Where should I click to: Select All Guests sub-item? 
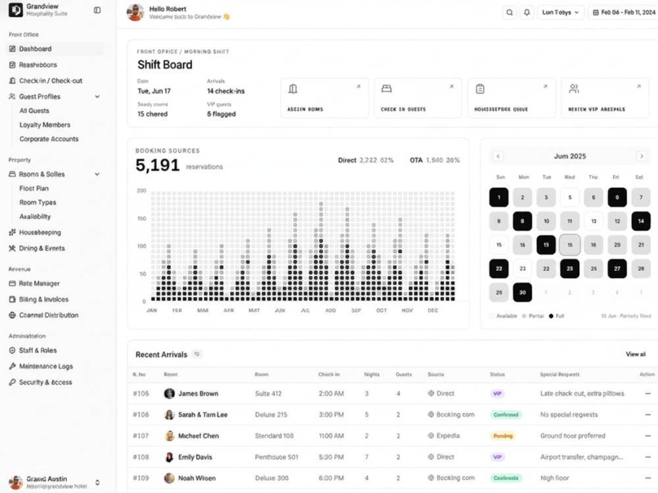point(34,110)
